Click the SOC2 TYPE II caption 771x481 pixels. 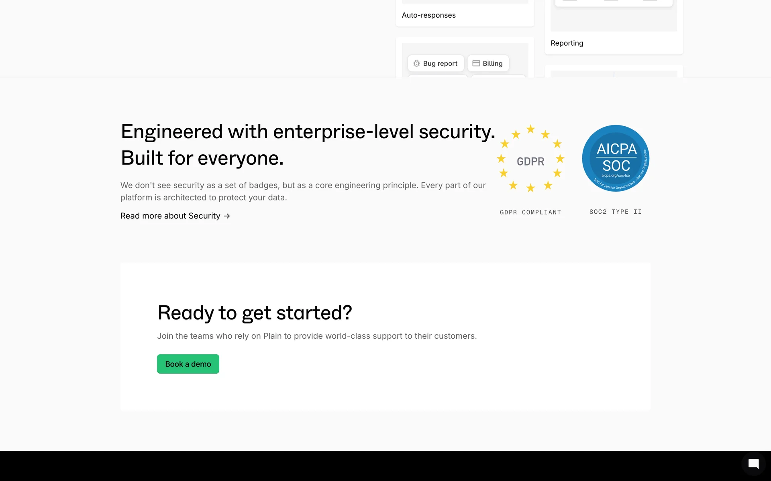pyautogui.click(x=616, y=212)
